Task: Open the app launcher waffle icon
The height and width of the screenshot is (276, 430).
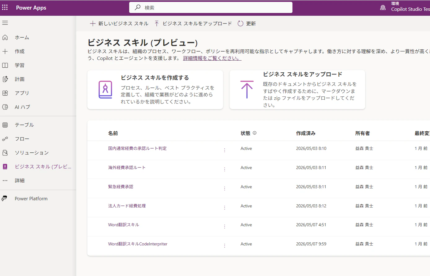Action: coord(5,7)
